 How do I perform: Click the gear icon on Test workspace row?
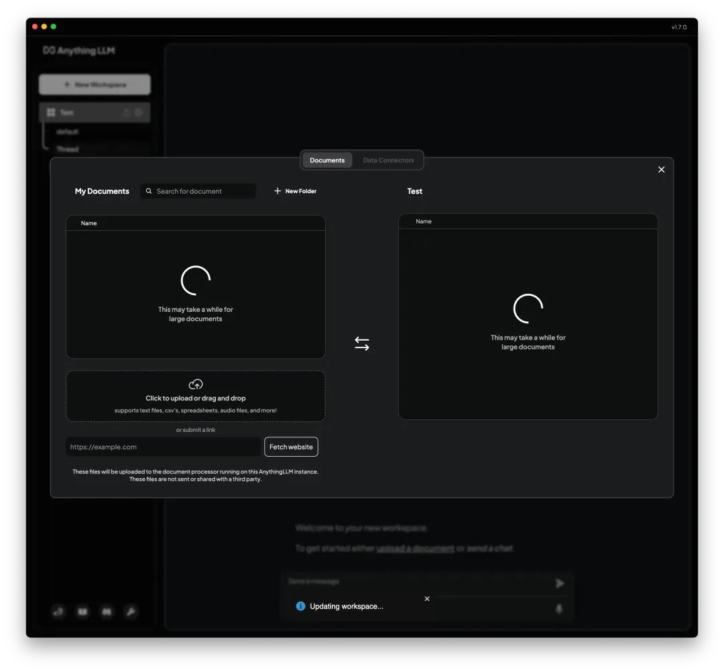pyautogui.click(x=139, y=112)
